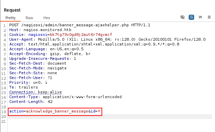Click line number 19 in the gutter
Screen dimensions: 215x132
point(3,112)
